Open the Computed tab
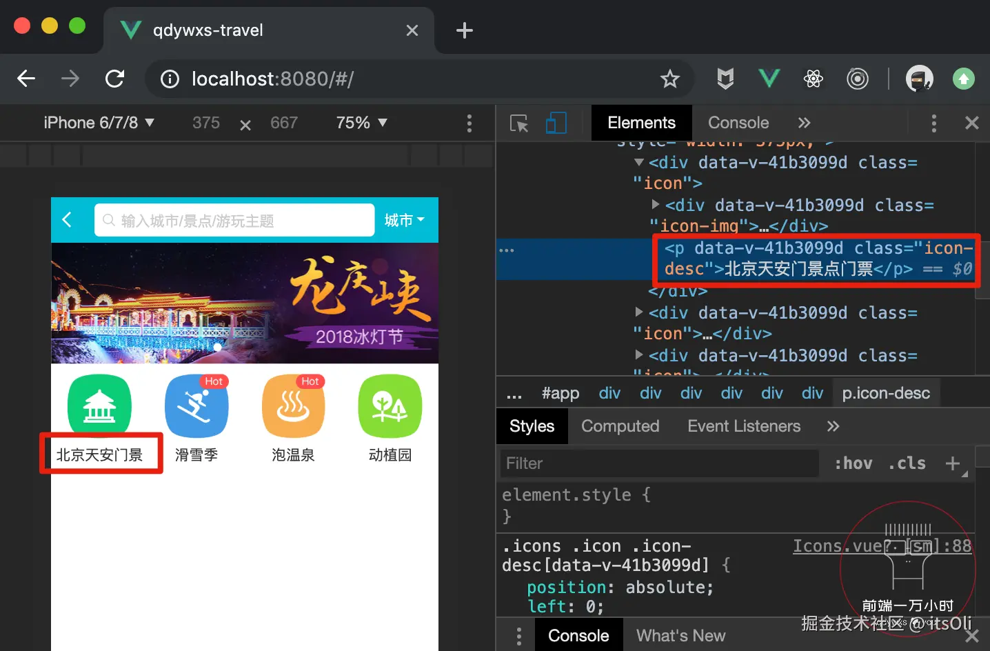This screenshot has height=651, width=990. point(620,426)
